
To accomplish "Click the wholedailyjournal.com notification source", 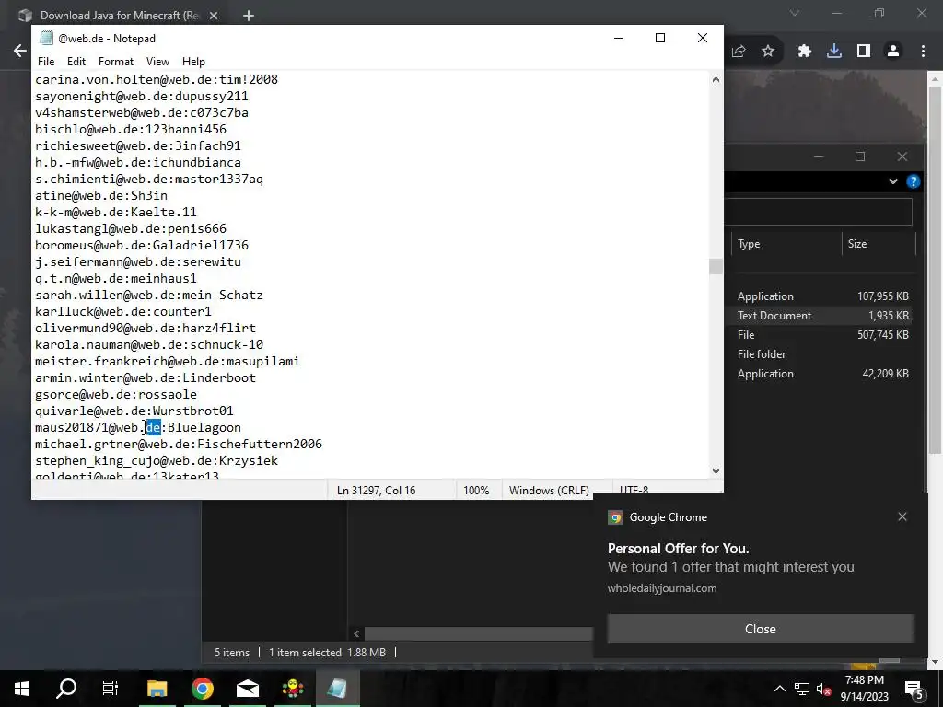I will [x=662, y=588].
